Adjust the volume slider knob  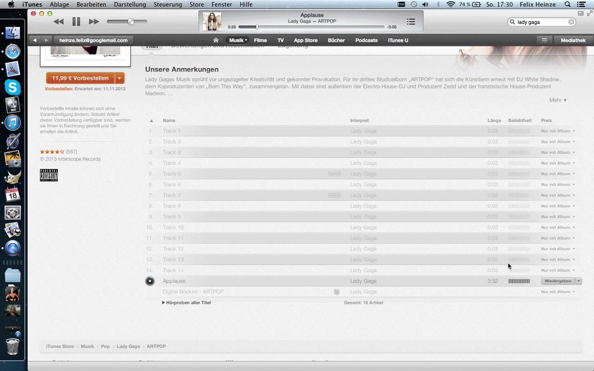[130, 22]
